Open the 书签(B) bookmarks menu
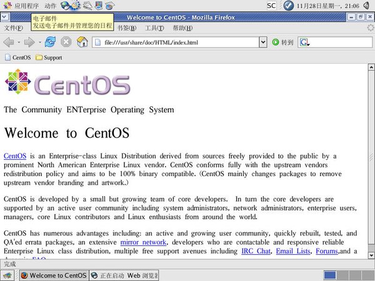Screen dimensions: 375x281 (x=126, y=28)
